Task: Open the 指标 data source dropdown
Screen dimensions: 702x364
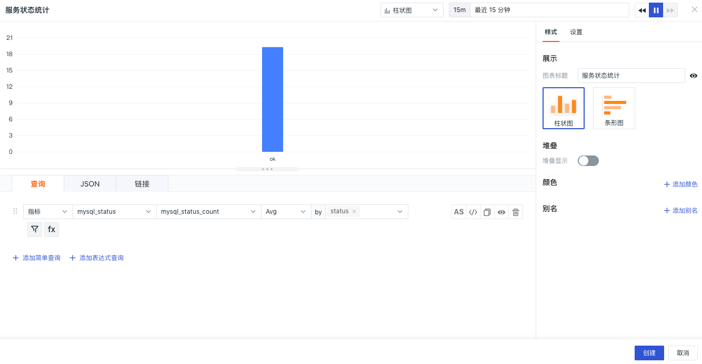Action: click(48, 212)
